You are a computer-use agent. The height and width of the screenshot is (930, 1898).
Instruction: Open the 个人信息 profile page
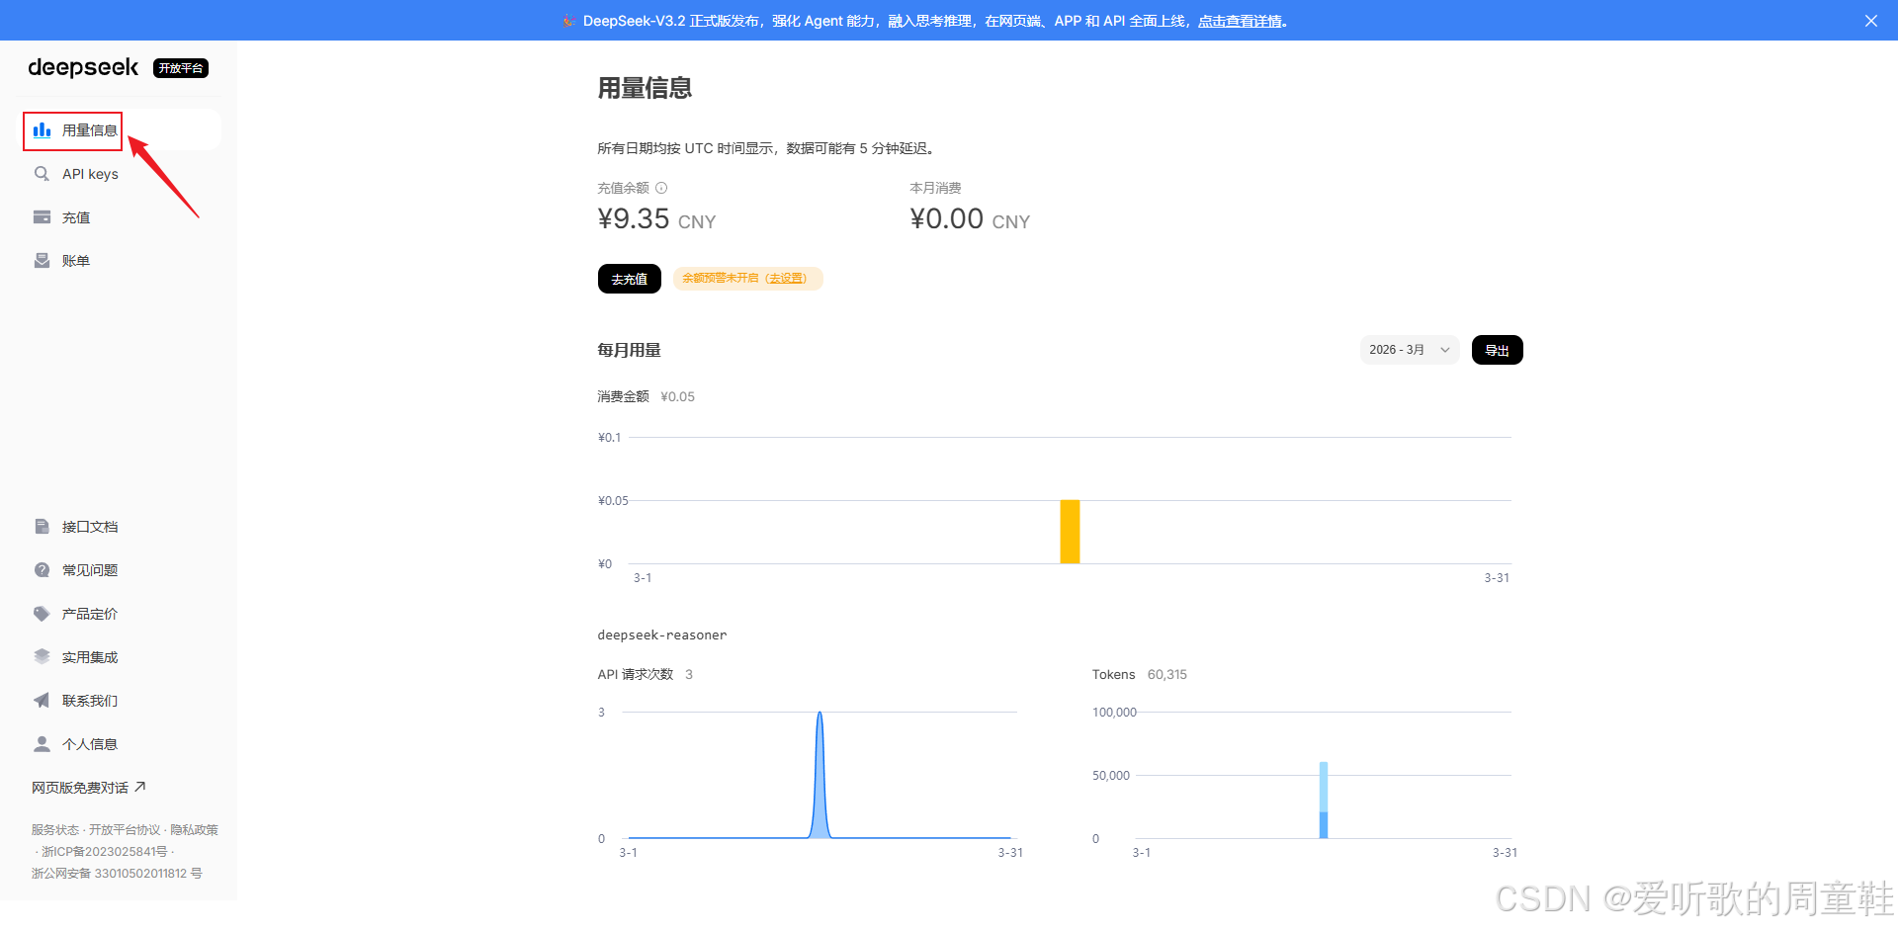pyautogui.click(x=121, y=744)
